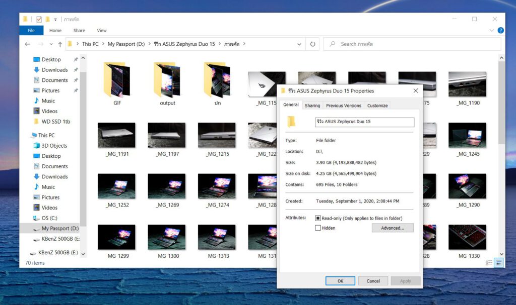Viewport: 516px width, 305px height.
Task: Select thumbnail _MG_1274
Action: coord(217,186)
